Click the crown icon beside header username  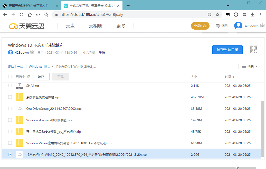(262, 26)
